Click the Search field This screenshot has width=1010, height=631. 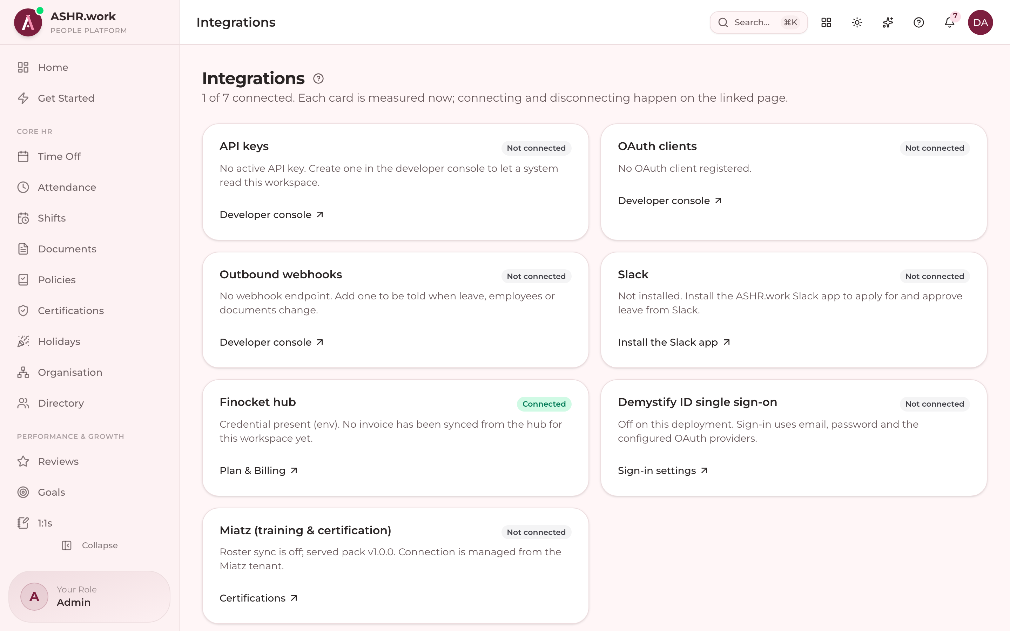click(758, 22)
